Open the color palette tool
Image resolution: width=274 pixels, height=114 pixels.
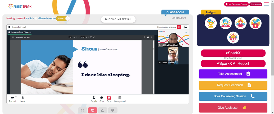click(113, 110)
